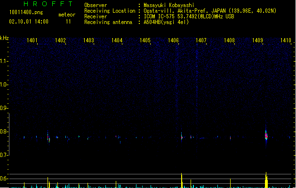Click observer name Masayuki Kobayashi
Image resolution: width=296 pixels, height=188 pixels.
point(169,5)
